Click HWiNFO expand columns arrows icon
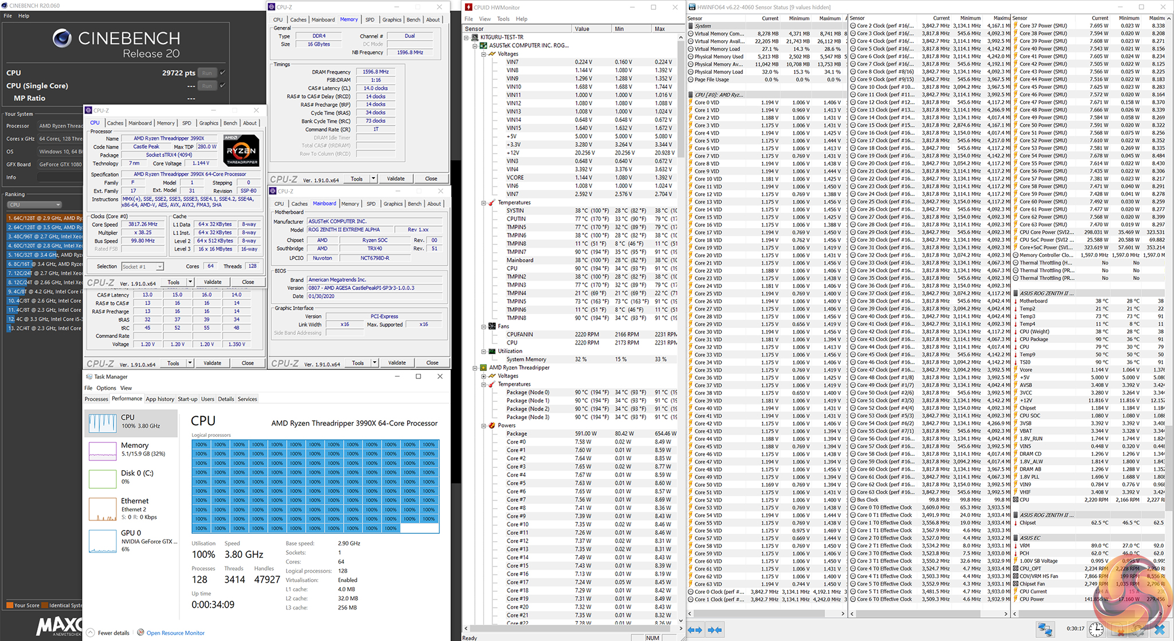This screenshot has height=641, width=1174. tap(695, 630)
